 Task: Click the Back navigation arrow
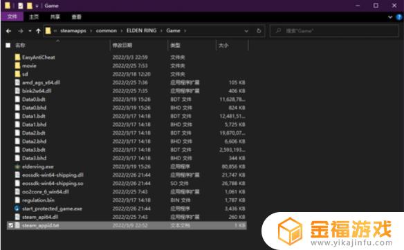click(x=8, y=31)
